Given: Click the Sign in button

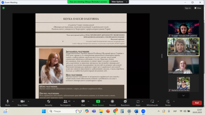Looking at the screenshot, I should [x=188, y=8].
